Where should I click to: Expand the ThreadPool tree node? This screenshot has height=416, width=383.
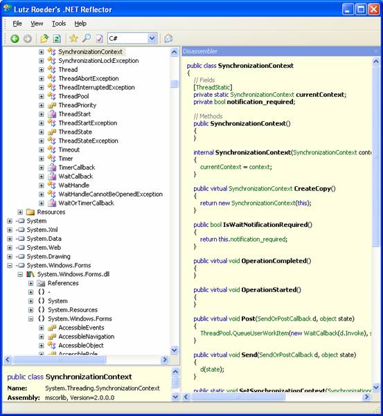41,96
